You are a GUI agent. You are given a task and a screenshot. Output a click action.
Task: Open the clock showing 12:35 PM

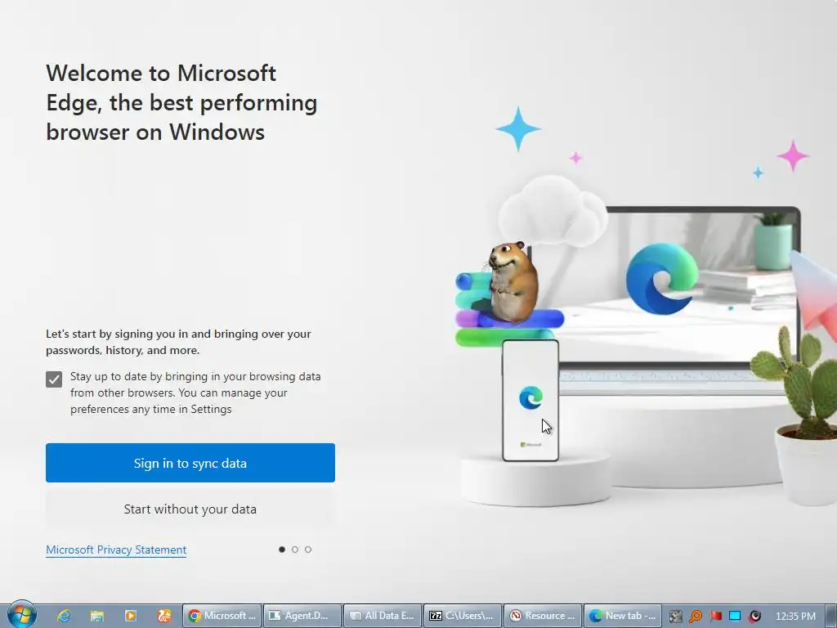click(x=795, y=617)
